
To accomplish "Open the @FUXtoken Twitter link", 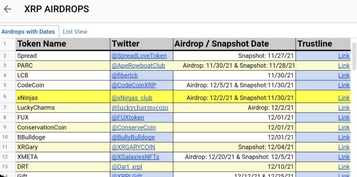I will 128,117.
